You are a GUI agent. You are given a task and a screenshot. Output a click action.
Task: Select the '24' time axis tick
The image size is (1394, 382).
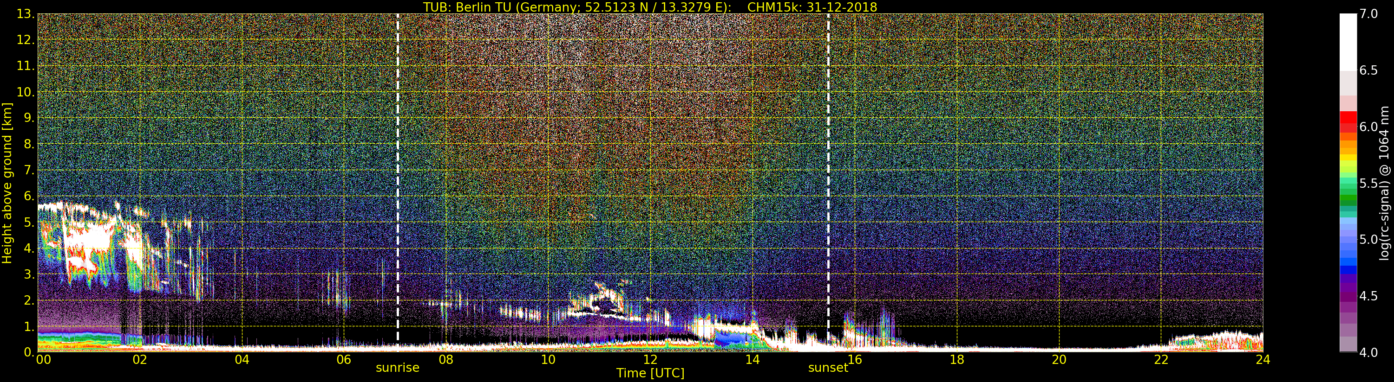pyautogui.click(x=1263, y=359)
